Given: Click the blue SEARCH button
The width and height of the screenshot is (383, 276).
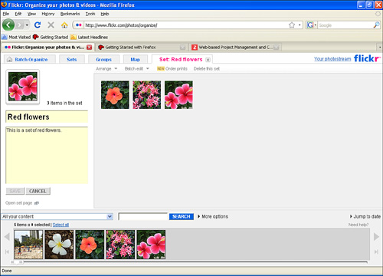Looking at the screenshot, I should pos(182,217).
